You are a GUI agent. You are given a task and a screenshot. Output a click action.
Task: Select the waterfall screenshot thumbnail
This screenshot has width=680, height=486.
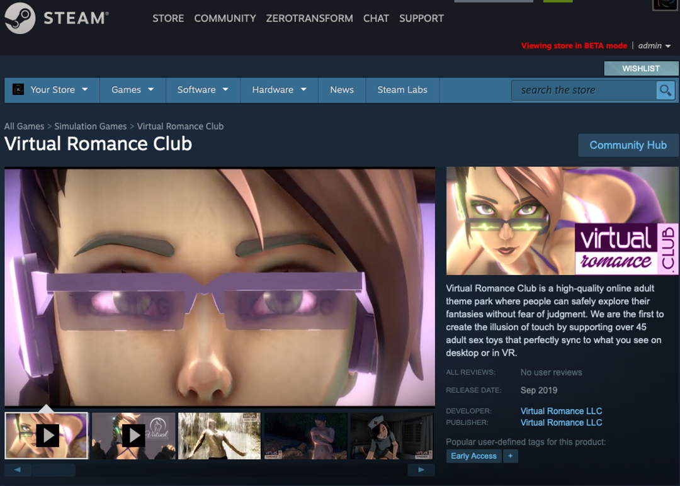tap(220, 436)
